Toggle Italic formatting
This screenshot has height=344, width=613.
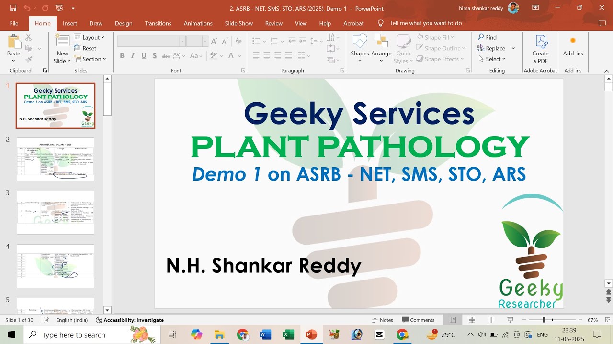(x=133, y=56)
